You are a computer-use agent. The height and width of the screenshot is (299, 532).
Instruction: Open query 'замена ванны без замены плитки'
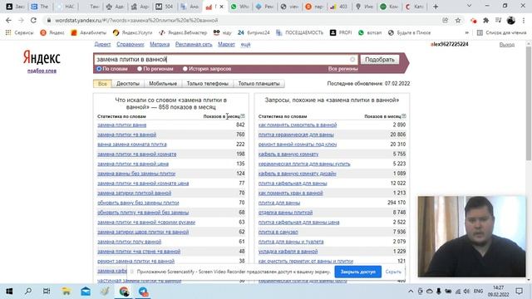[136, 174]
